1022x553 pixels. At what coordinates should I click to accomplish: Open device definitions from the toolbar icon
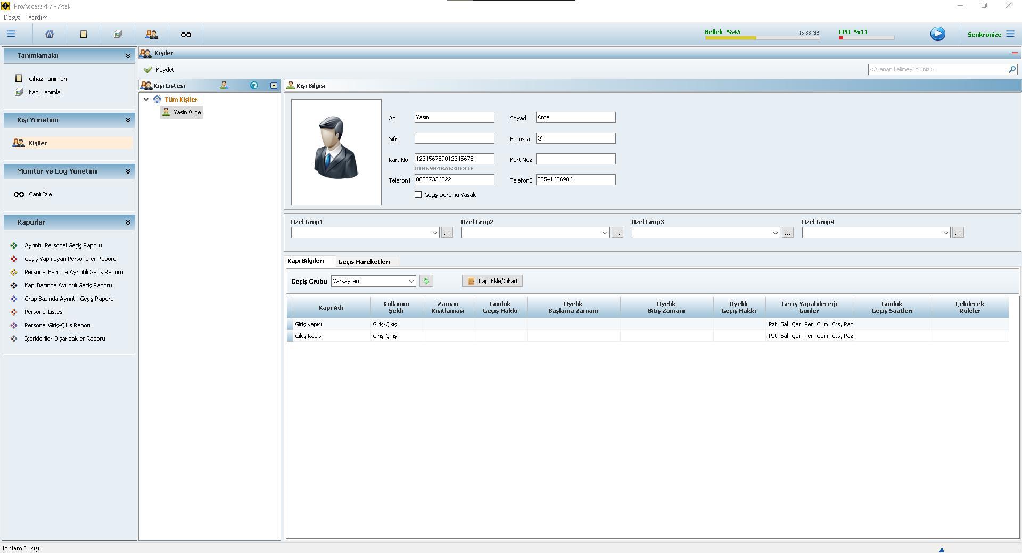(x=84, y=34)
